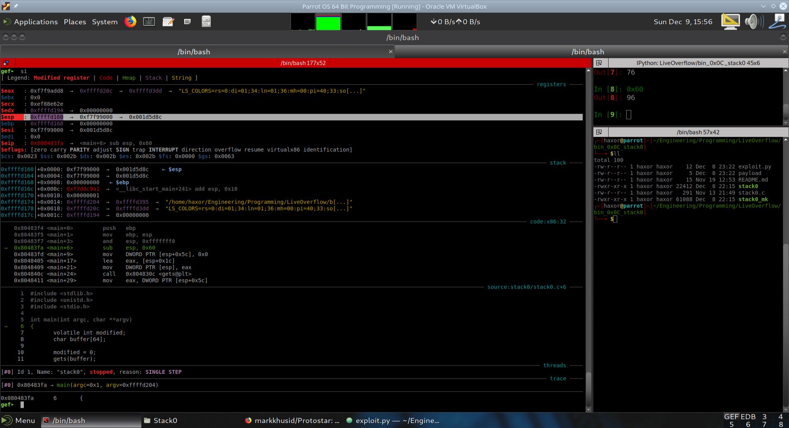
Task: Open the Applications menu
Action: click(36, 22)
